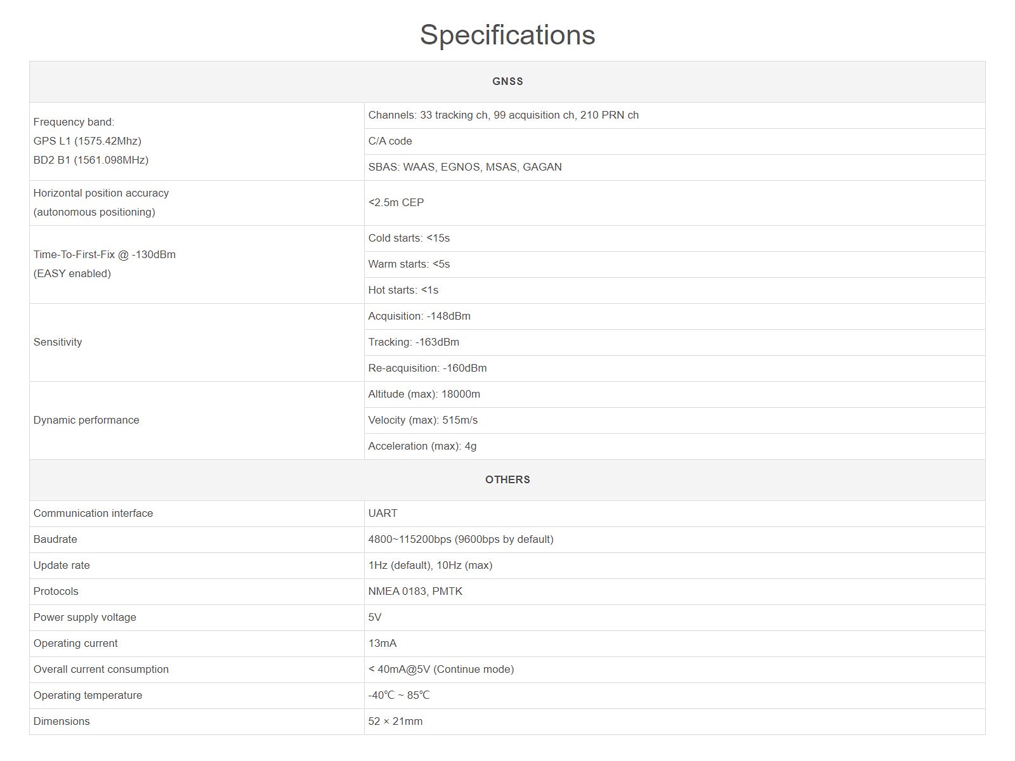This screenshot has height=761, width=1015.
Task: Select Hot starts <1s row
Action: (674, 290)
